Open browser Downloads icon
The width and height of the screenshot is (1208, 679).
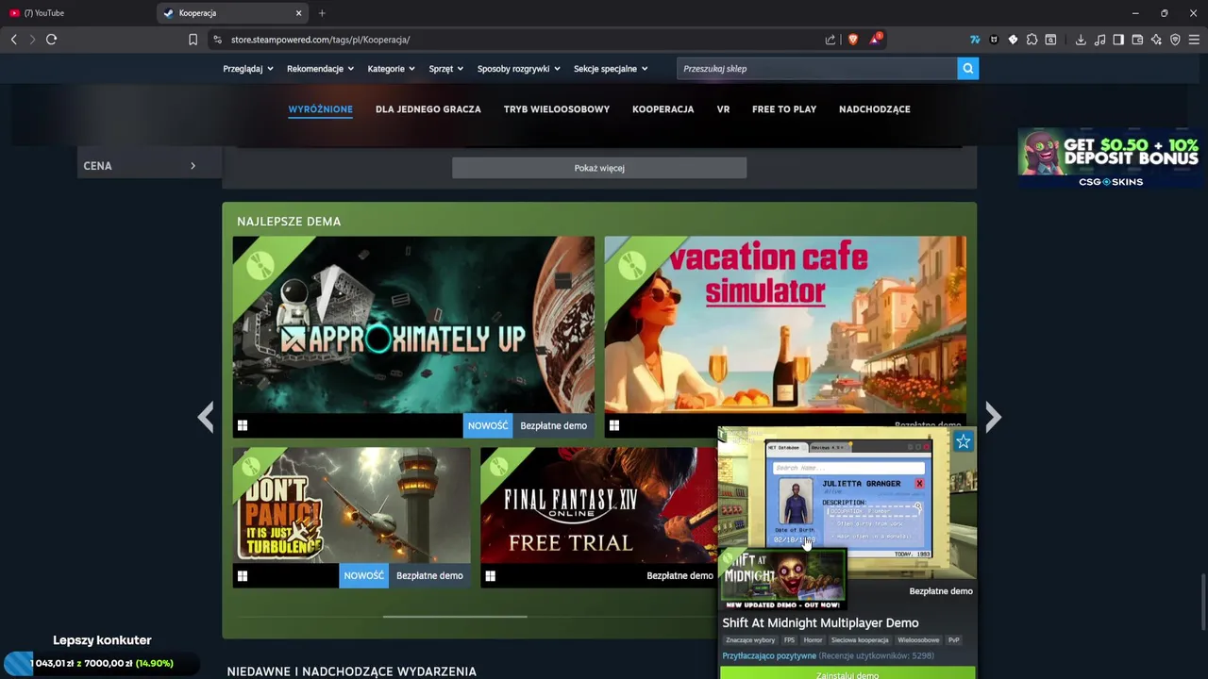click(x=1081, y=40)
